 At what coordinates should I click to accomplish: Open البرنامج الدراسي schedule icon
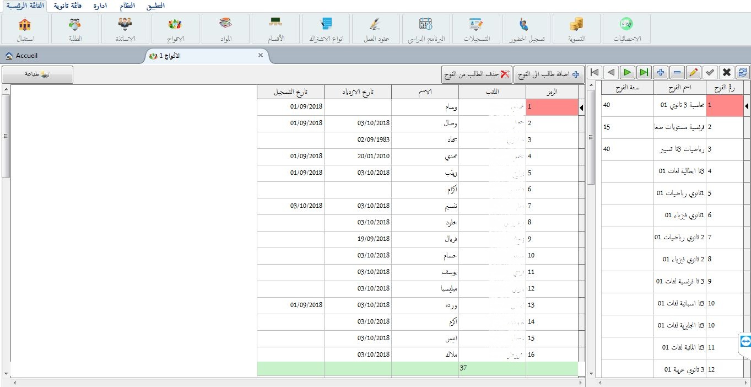426,29
